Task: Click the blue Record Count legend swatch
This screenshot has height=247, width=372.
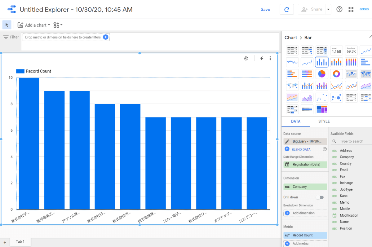Action: pos(20,71)
